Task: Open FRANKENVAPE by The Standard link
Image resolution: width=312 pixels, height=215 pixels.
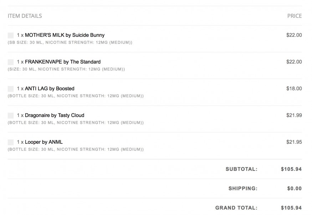Action: click(x=63, y=62)
